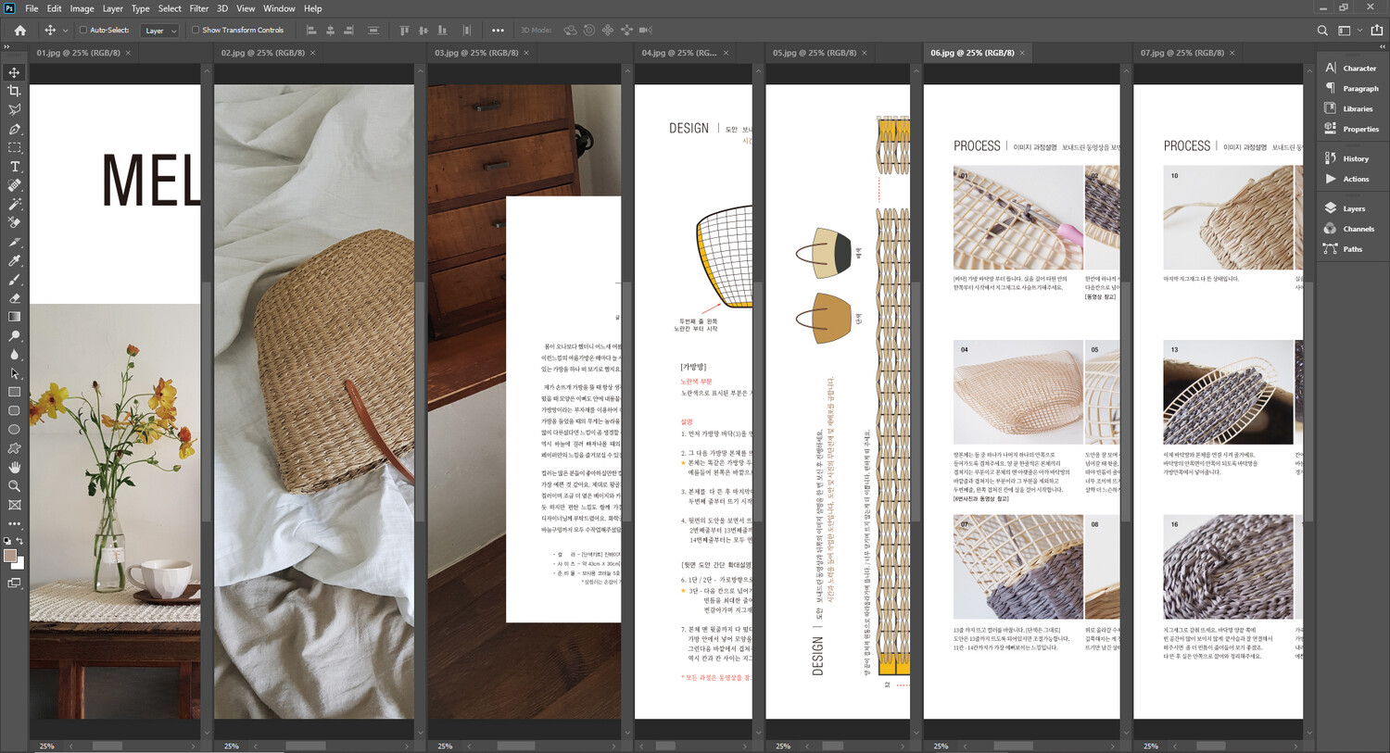Open the Layer auto-select dropdown
Image resolution: width=1390 pixels, height=753 pixels.
tap(160, 31)
